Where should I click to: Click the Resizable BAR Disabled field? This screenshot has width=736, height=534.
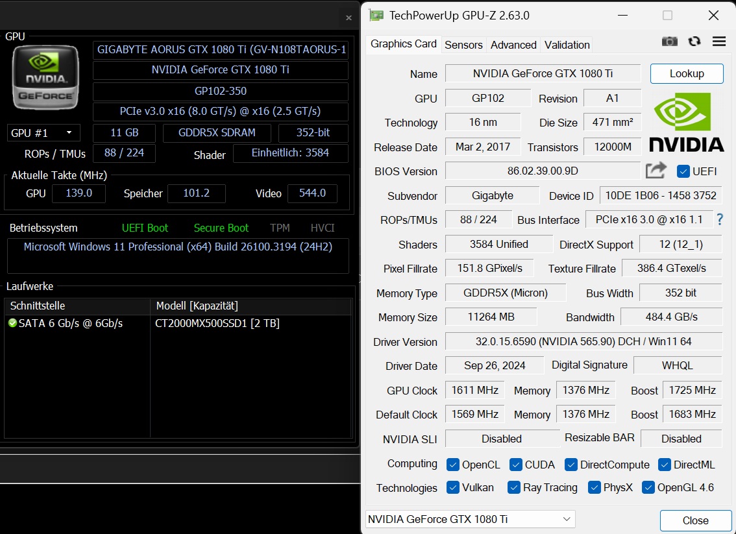(x=681, y=439)
